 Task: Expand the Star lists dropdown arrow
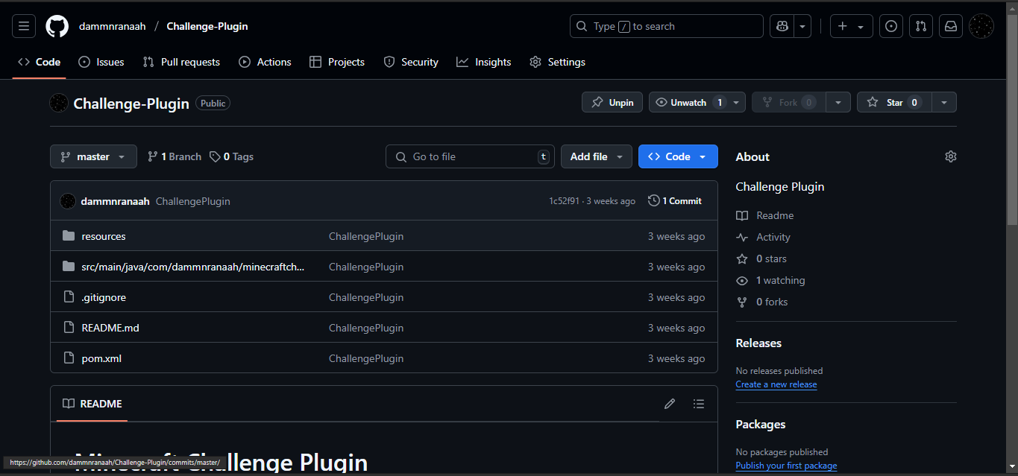click(944, 102)
